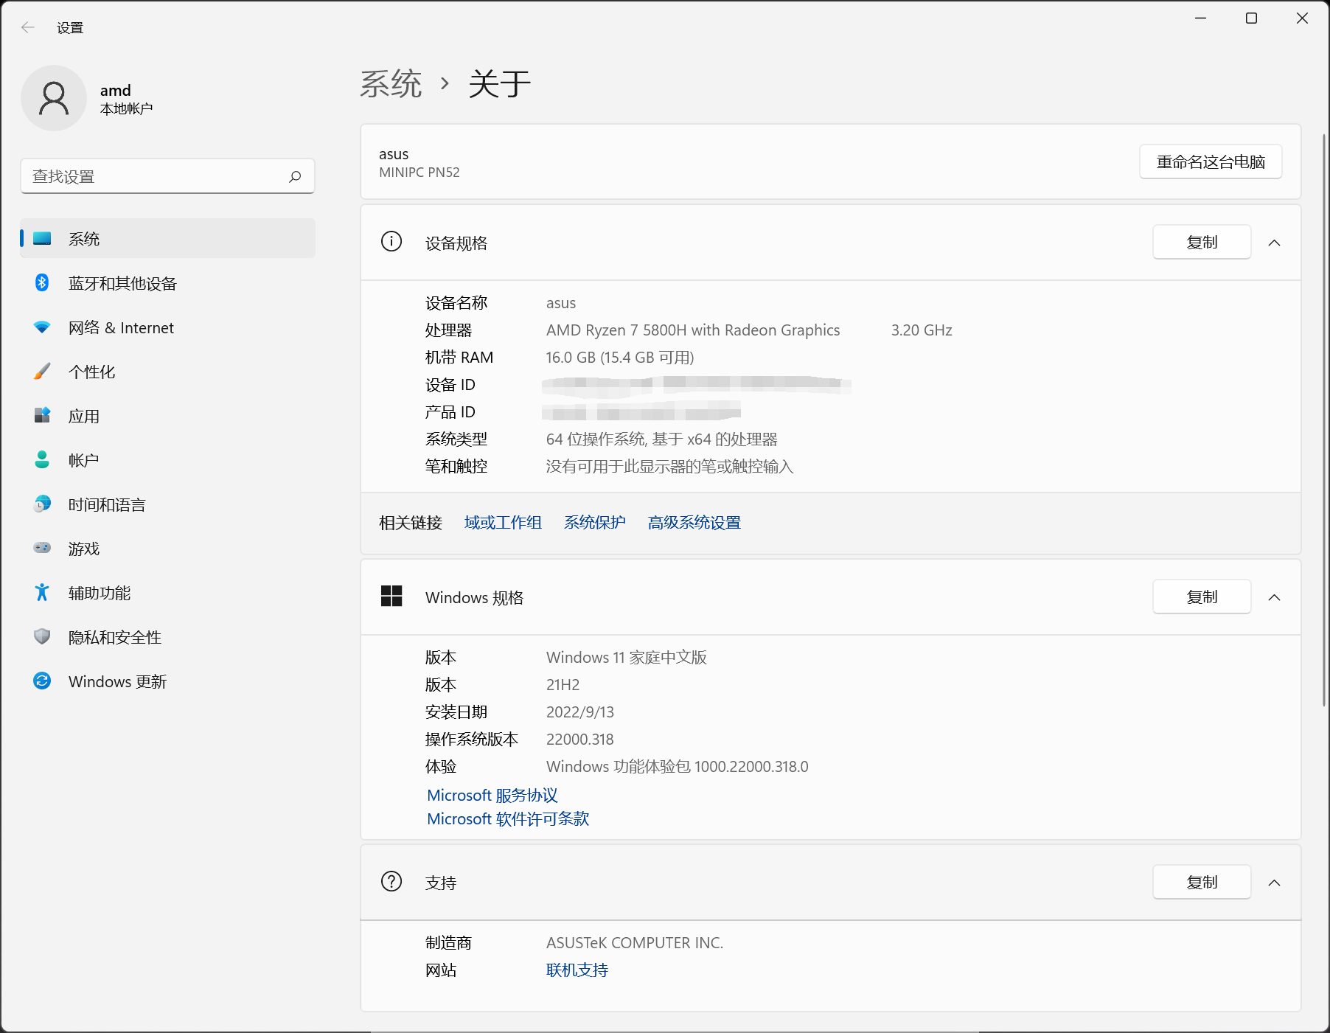
Task: Click the amd 本地帐户 profile name
Action: (126, 99)
